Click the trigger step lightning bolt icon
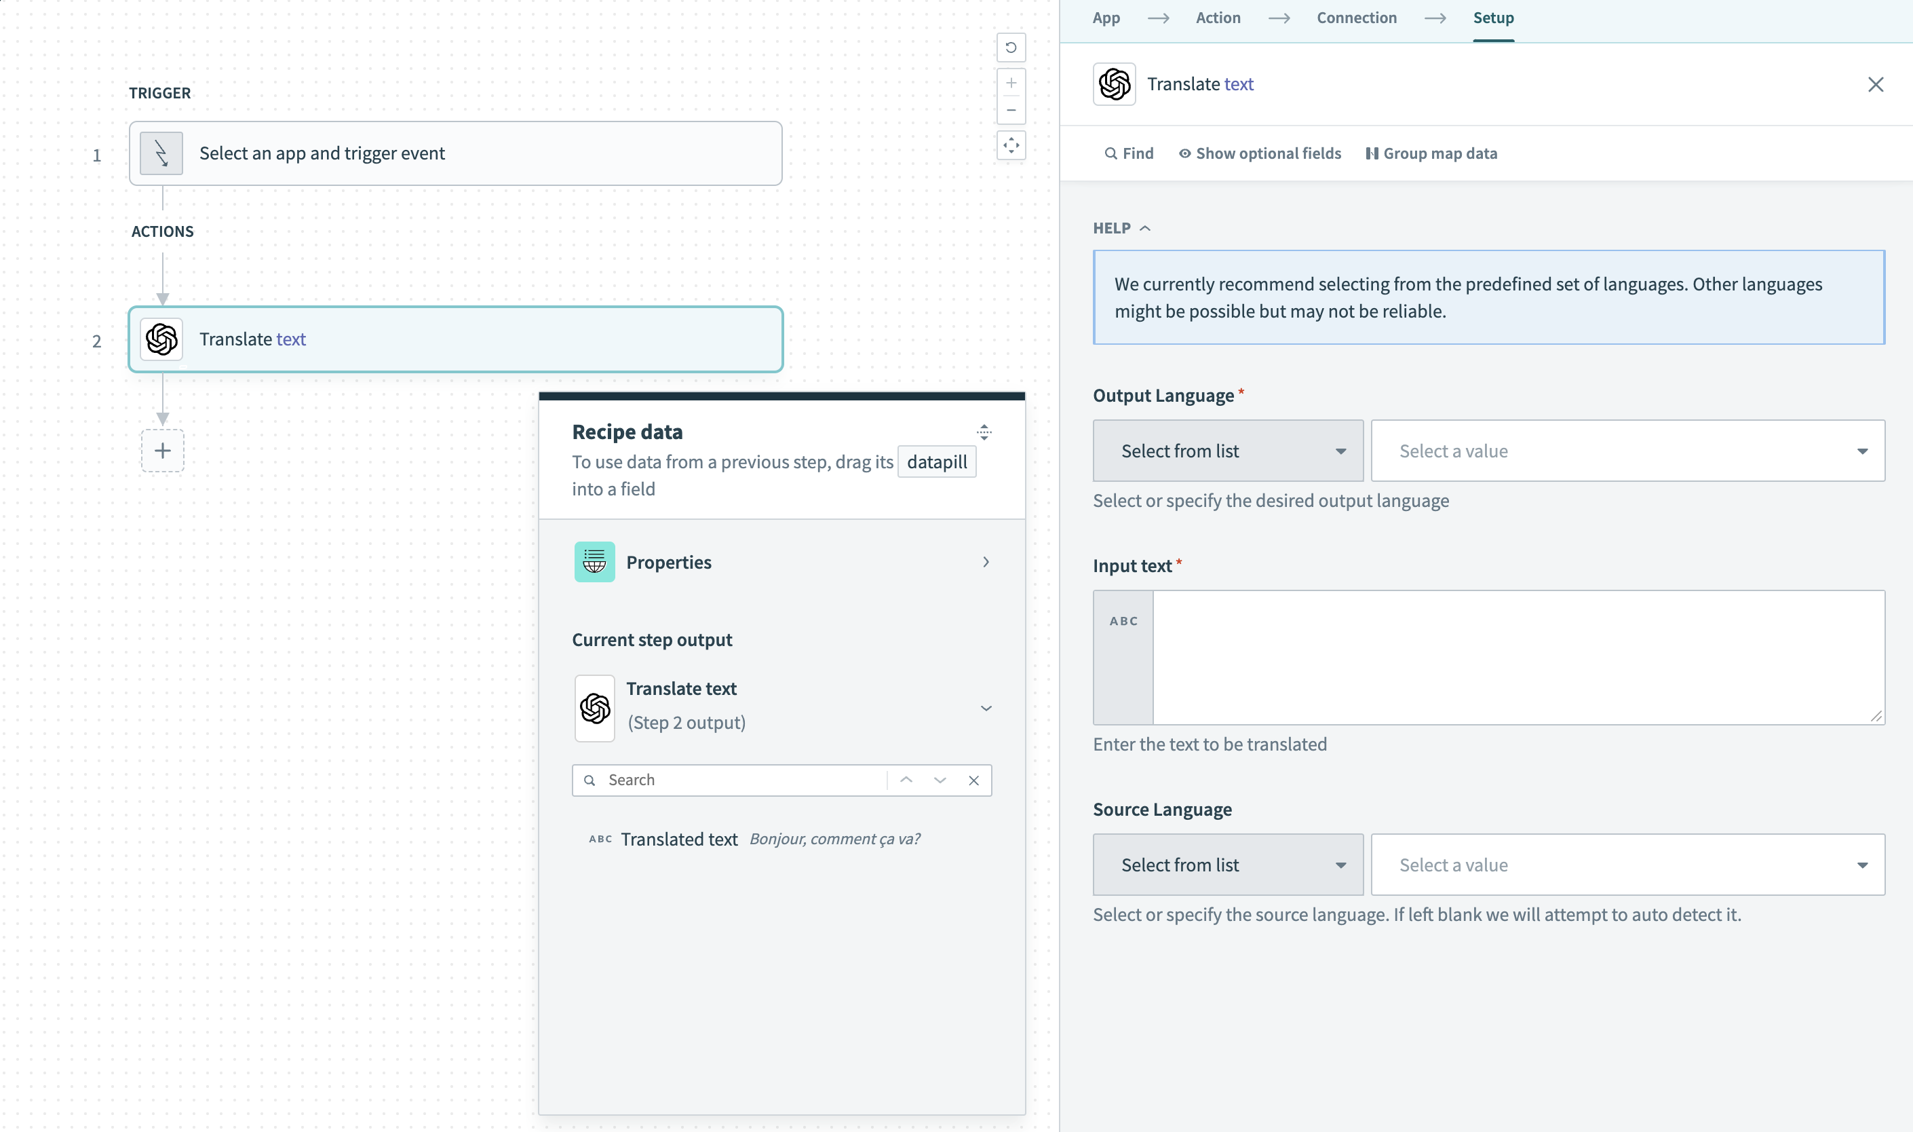 pyautogui.click(x=161, y=152)
